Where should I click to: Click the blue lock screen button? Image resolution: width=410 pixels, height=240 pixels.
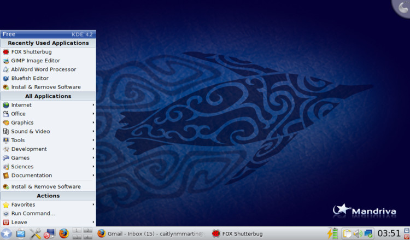coord(407,230)
